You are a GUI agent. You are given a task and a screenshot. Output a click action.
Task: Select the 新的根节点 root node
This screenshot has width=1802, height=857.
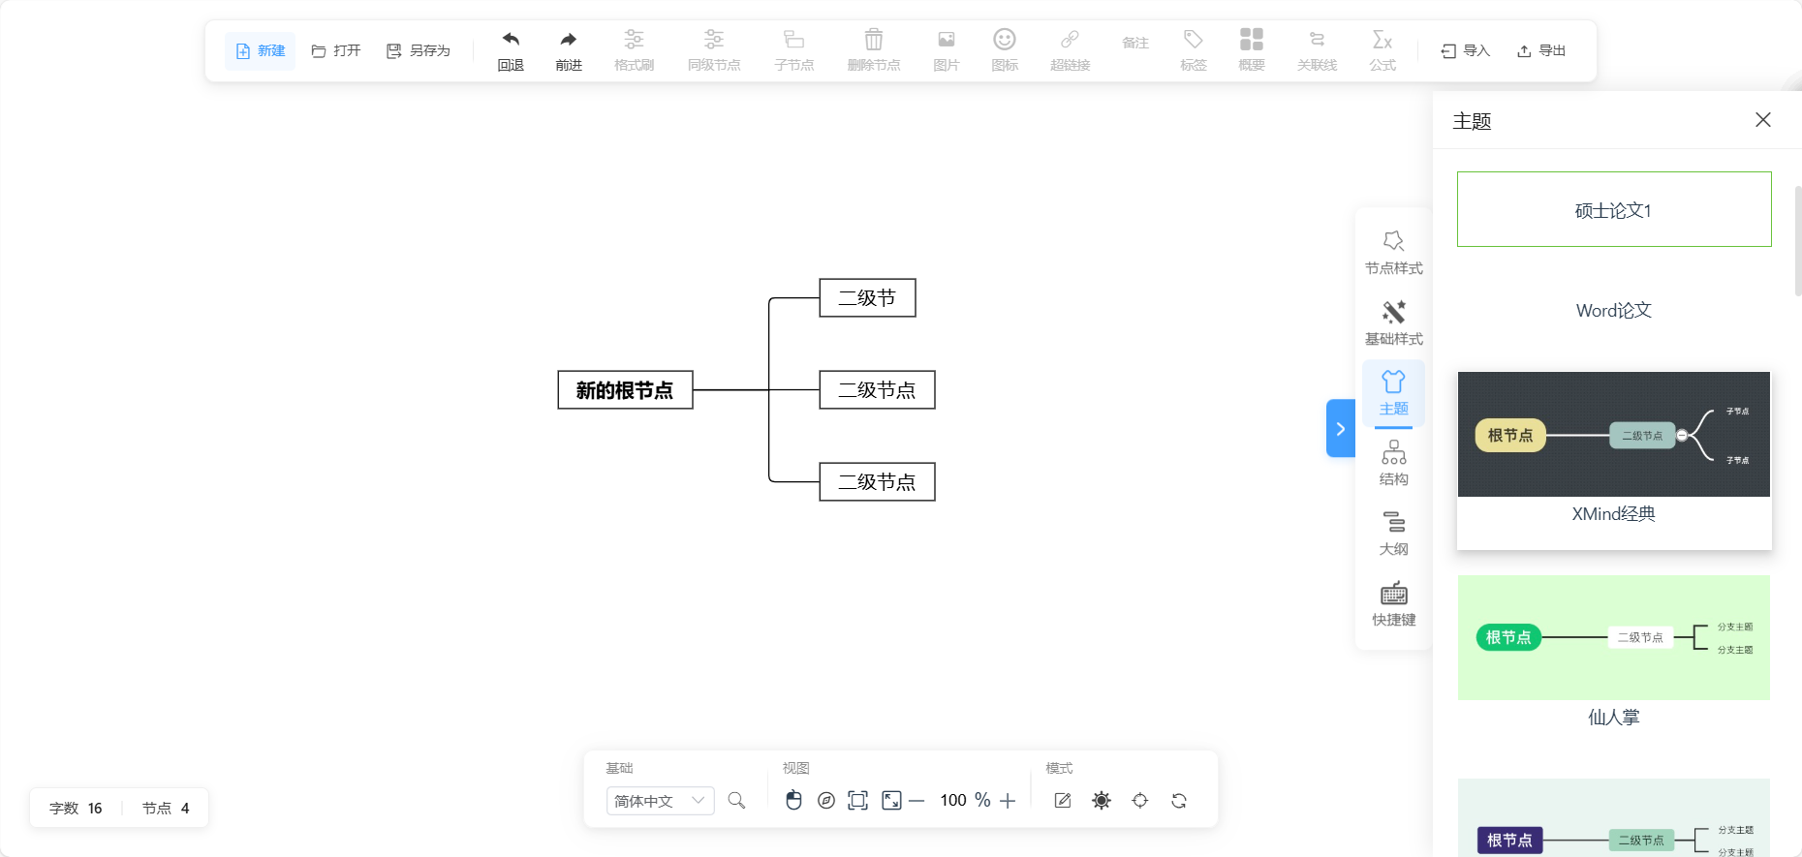pyautogui.click(x=625, y=390)
